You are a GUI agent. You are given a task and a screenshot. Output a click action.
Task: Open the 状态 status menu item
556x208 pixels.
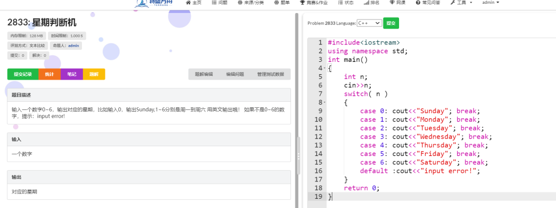point(346,3)
